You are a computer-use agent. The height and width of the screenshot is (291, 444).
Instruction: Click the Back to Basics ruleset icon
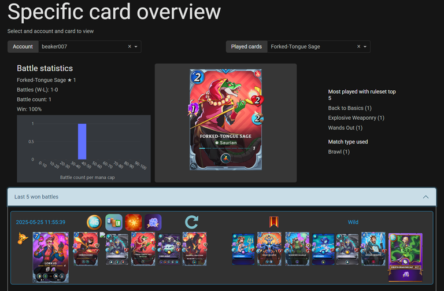[x=114, y=222]
